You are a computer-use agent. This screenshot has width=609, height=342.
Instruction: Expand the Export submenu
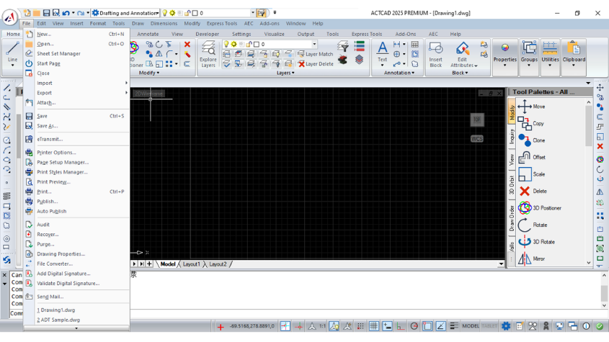pyautogui.click(x=76, y=93)
